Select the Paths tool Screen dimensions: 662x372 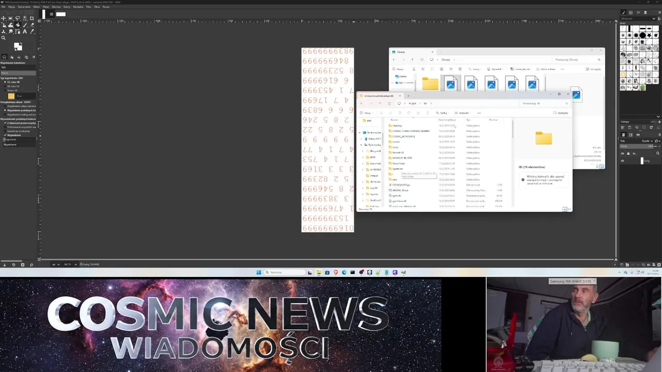tap(18, 32)
